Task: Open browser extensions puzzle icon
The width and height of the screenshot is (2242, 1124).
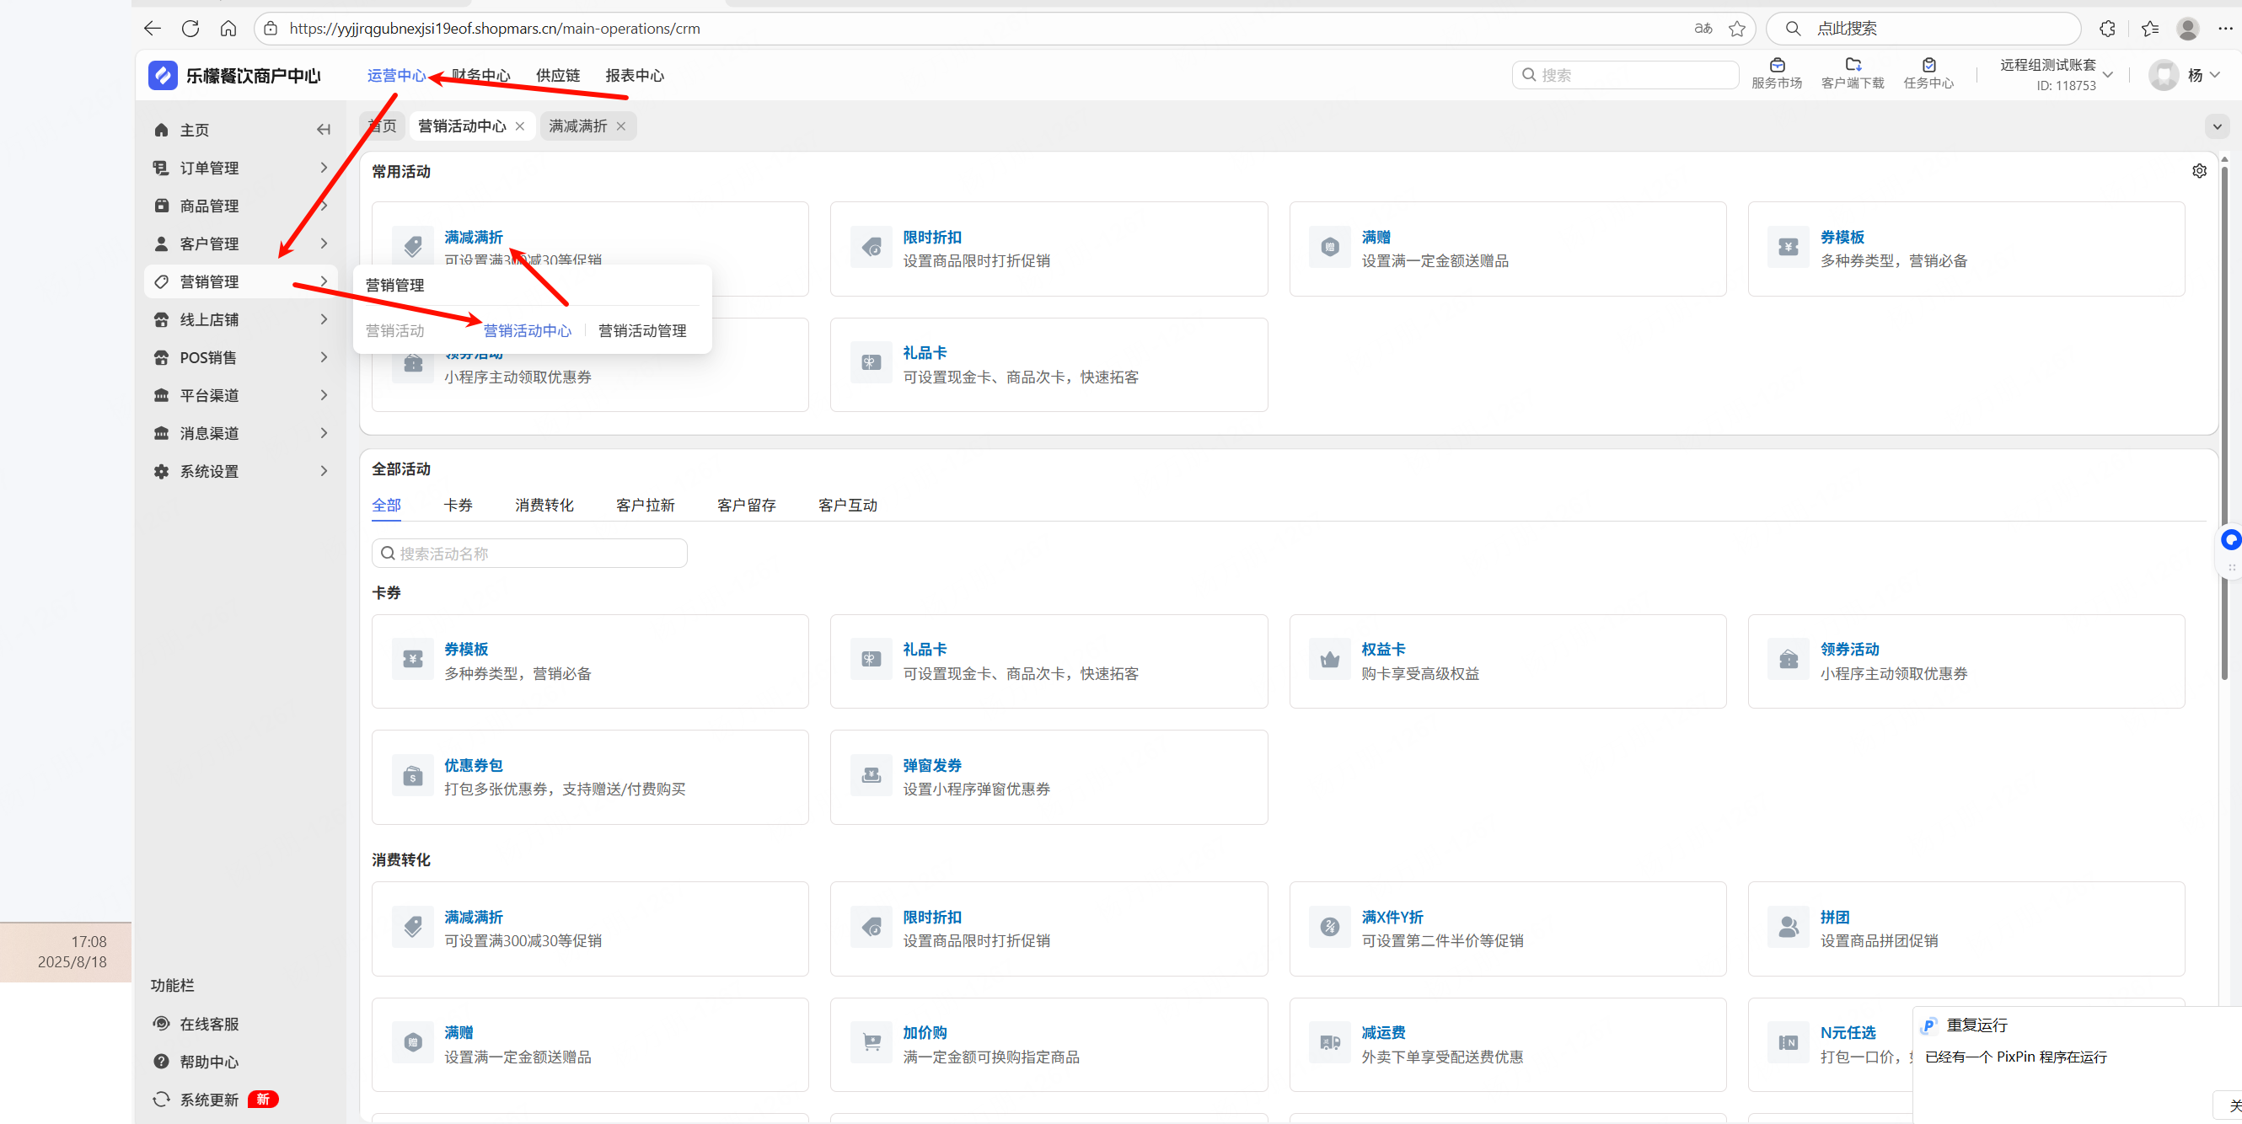Action: pyautogui.click(x=2107, y=29)
